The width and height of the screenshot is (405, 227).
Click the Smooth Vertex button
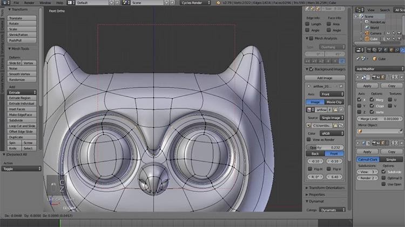point(22,74)
